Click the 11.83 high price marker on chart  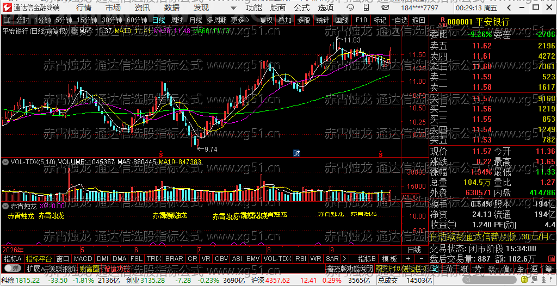tap(352, 40)
